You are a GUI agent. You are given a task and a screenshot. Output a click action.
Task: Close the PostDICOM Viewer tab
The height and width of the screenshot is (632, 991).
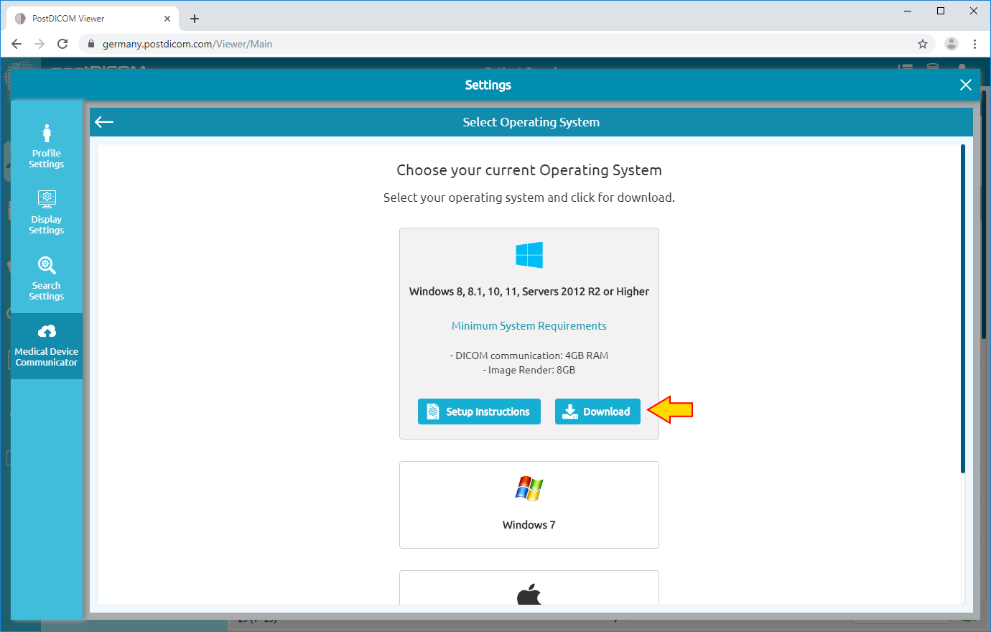pyautogui.click(x=167, y=19)
